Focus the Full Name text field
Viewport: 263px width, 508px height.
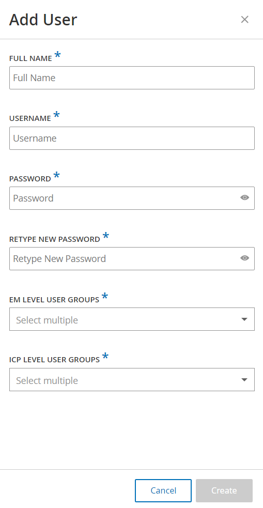pos(132,78)
